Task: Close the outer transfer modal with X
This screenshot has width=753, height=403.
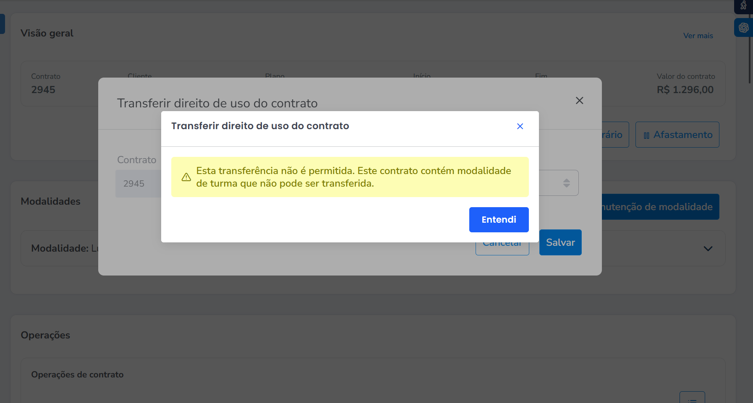Action: [x=579, y=101]
